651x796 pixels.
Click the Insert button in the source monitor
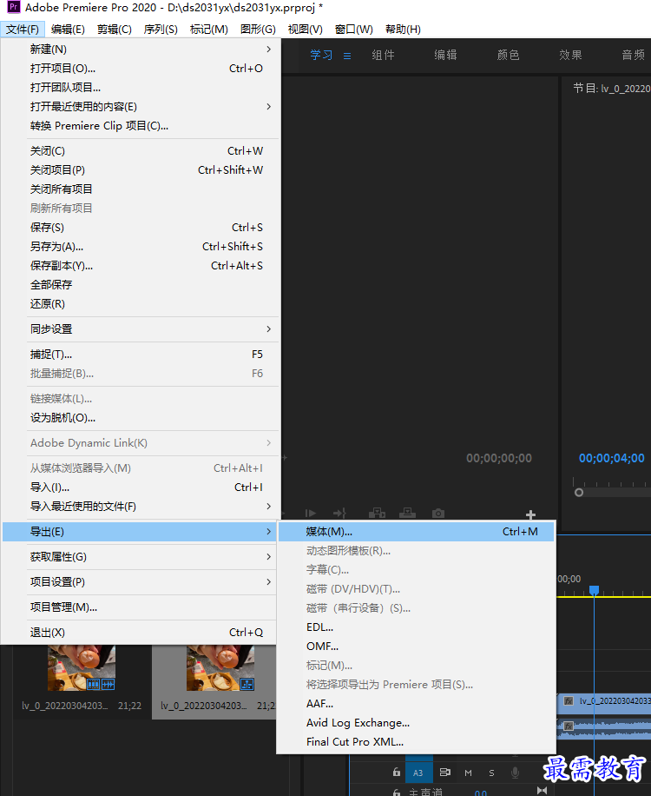coord(377,514)
